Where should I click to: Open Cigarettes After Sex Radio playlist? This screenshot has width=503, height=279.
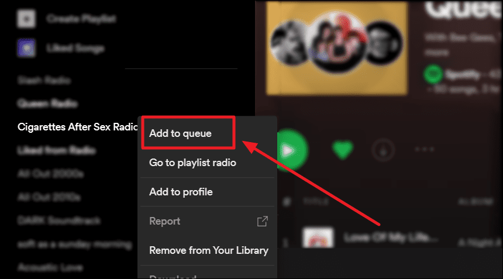(78, 127)
